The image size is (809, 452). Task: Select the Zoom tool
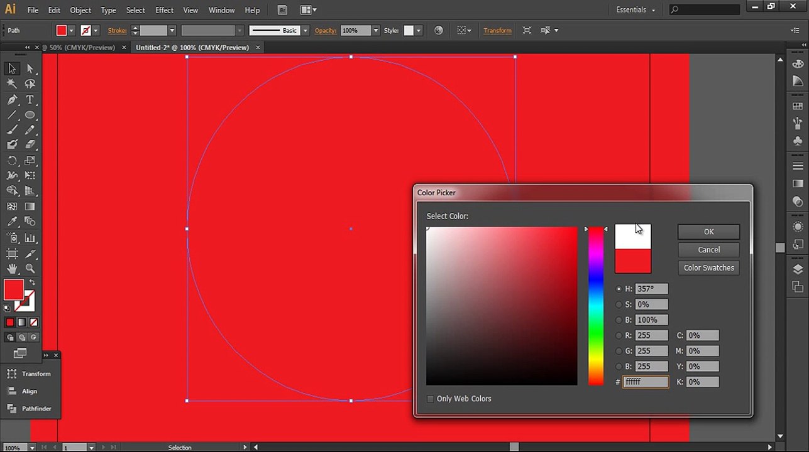(x=30, y=268)
